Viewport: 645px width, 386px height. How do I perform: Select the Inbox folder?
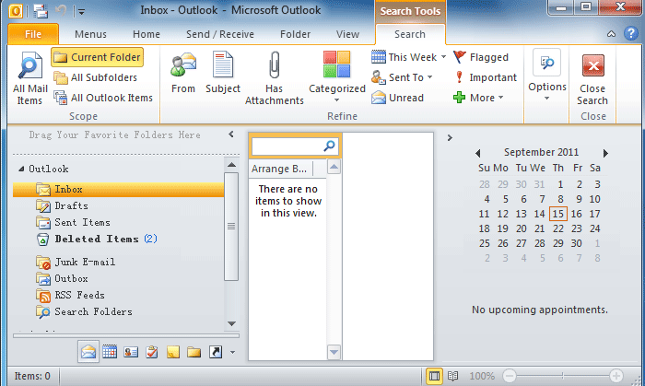tap(119, 190)
